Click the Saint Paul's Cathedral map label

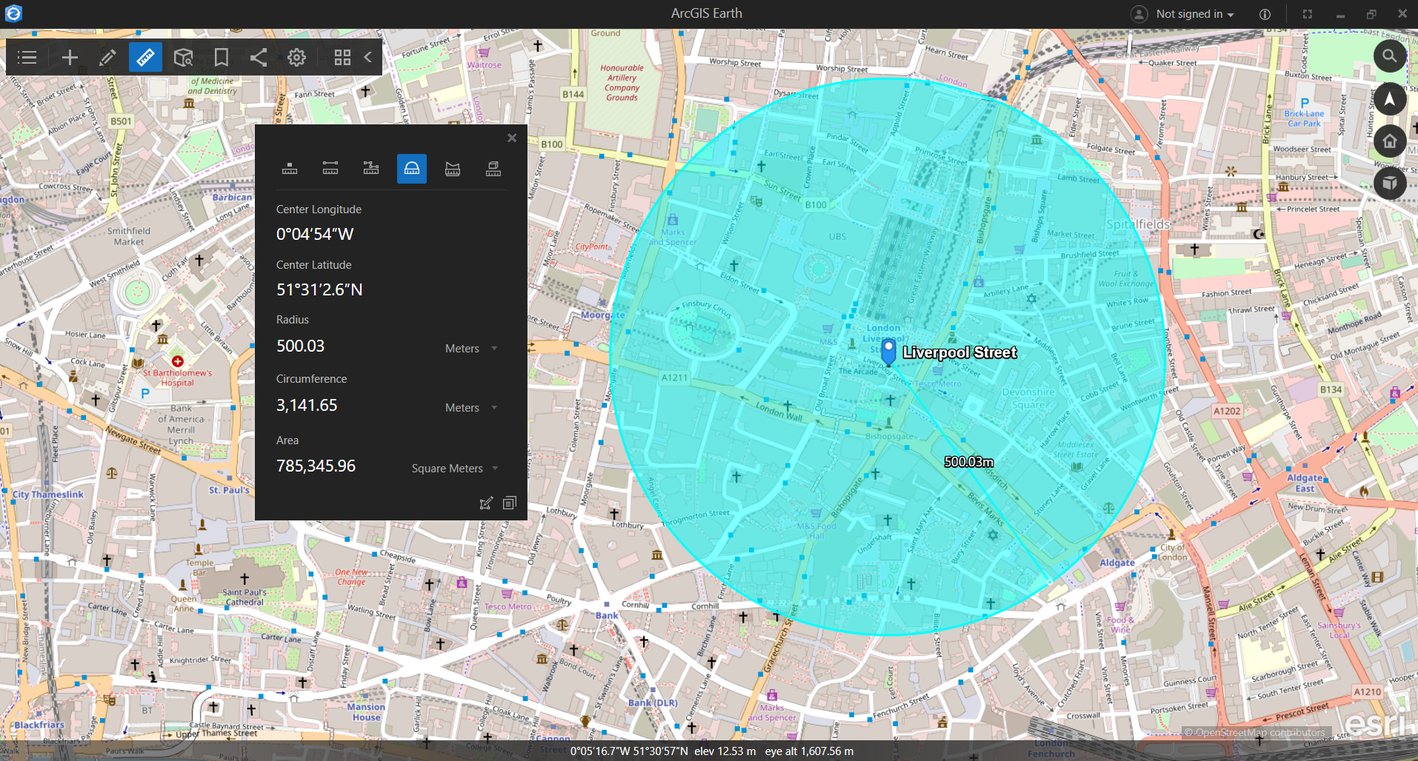244,597
